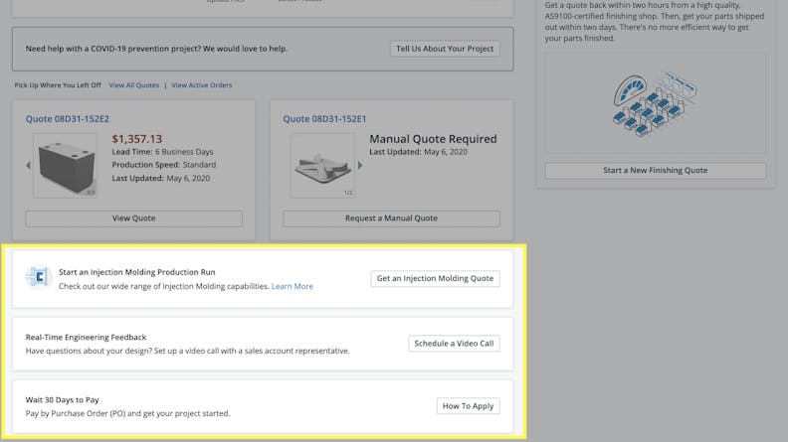Advance to next image in Quote 08D31-152E1
This screenshot has width=788, height=442.
pyautogui.click(x=360, y=166)
